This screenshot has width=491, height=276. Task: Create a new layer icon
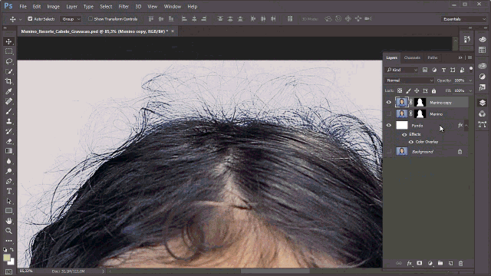click(450, 264)
